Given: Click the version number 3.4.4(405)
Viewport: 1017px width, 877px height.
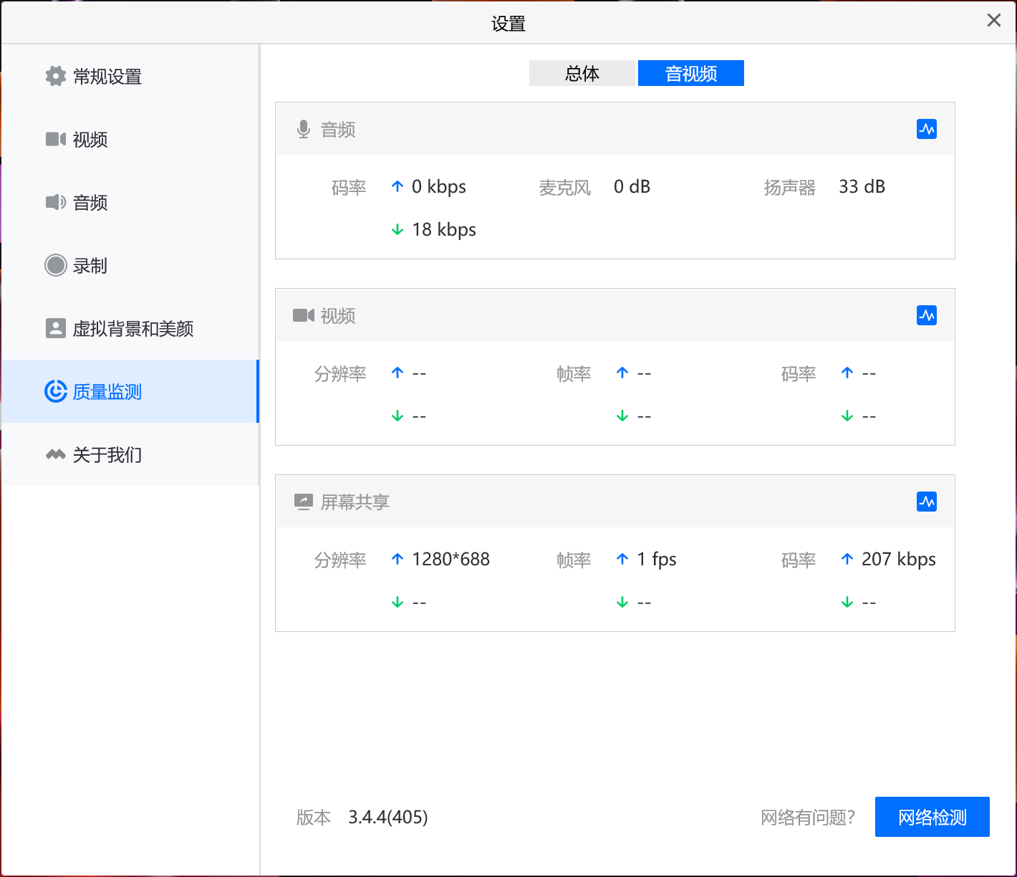Looking at the screenshot, I should pos(388,817).
